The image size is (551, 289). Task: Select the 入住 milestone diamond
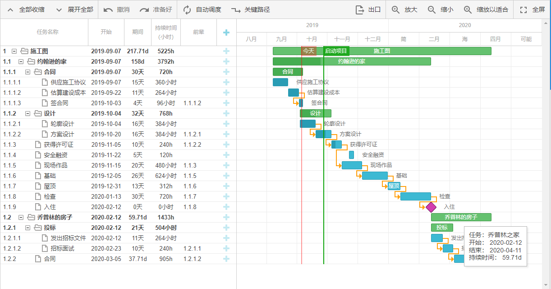tap(431, 206)
